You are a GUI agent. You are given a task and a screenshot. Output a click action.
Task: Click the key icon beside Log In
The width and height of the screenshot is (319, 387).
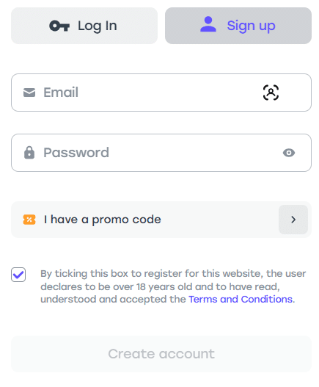click(59, 26)
